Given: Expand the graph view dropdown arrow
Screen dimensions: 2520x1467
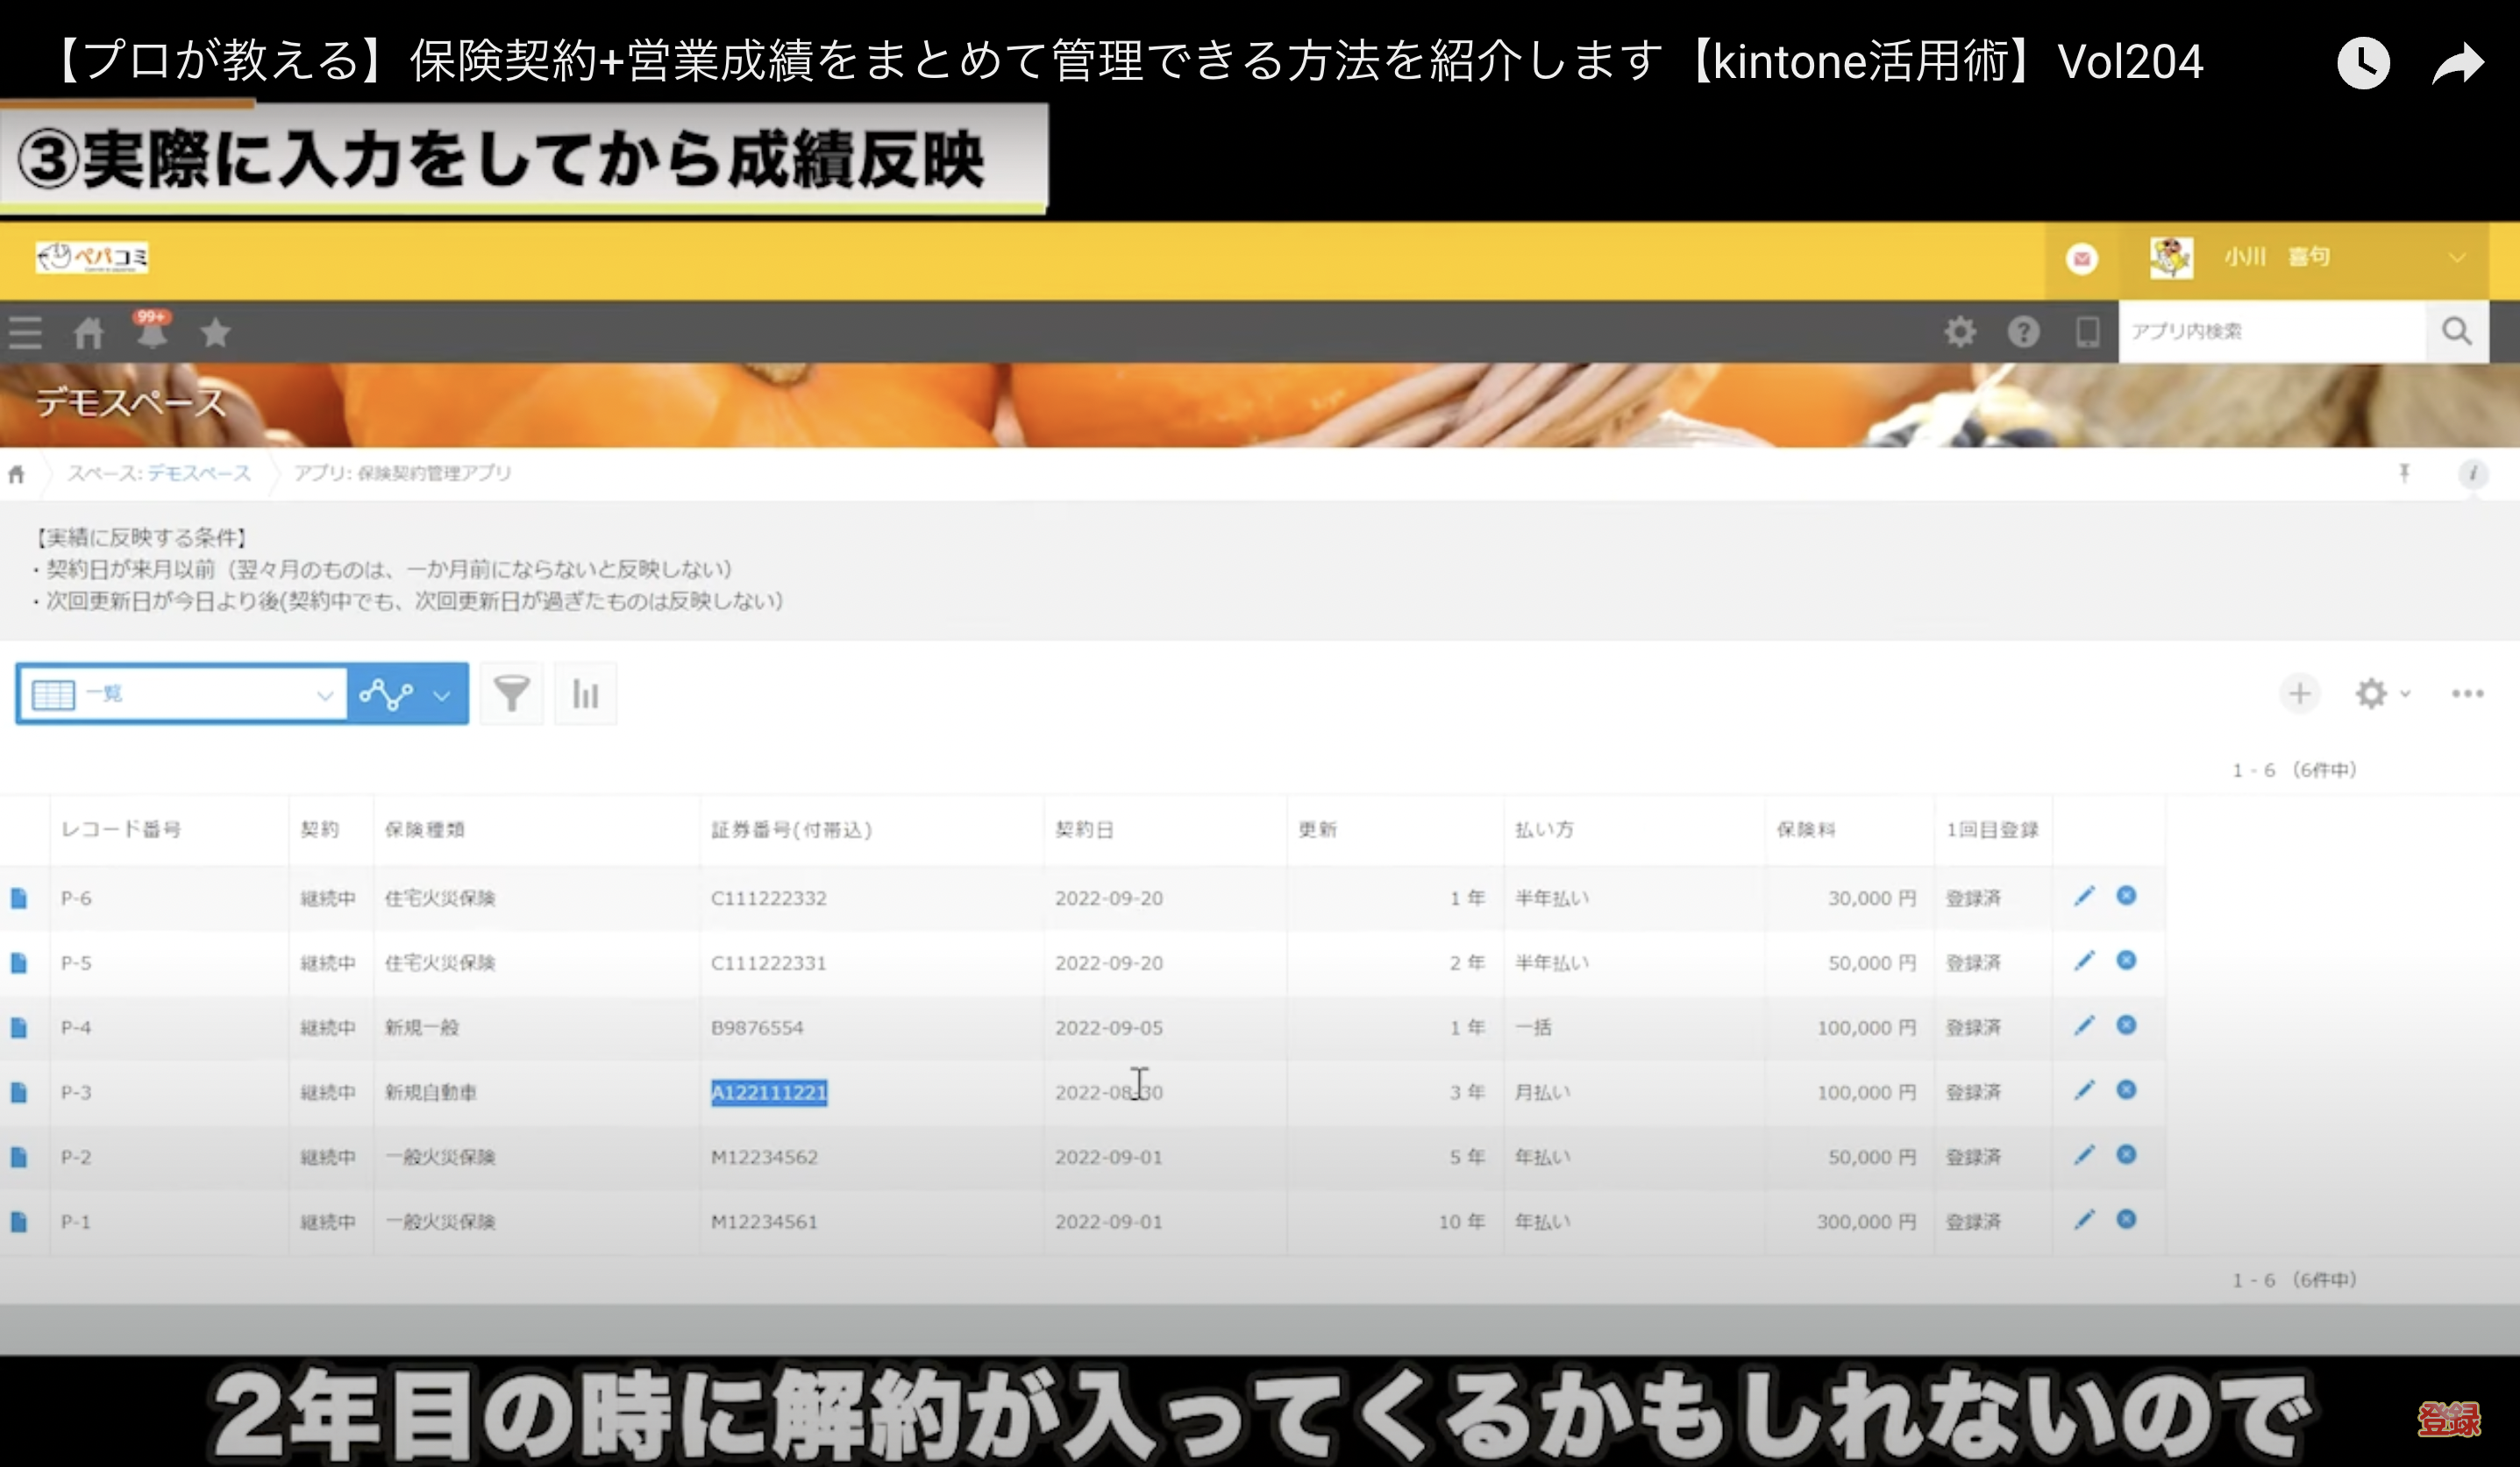Looking at the screenshot, I should click(442, 696).
